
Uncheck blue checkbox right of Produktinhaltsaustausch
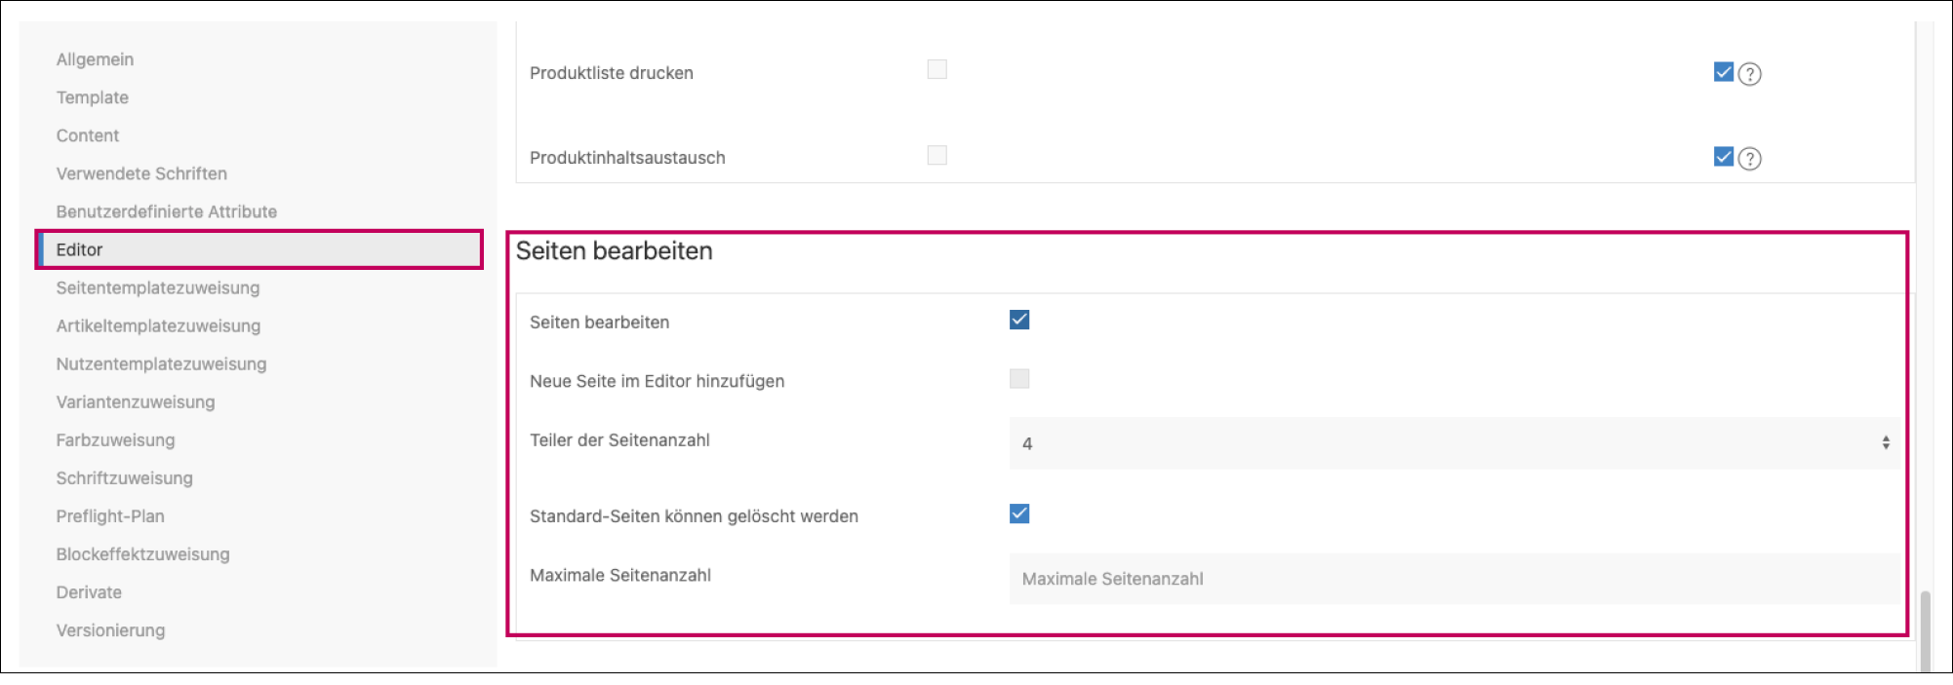pyautogui.click(x=1723, y=157)
